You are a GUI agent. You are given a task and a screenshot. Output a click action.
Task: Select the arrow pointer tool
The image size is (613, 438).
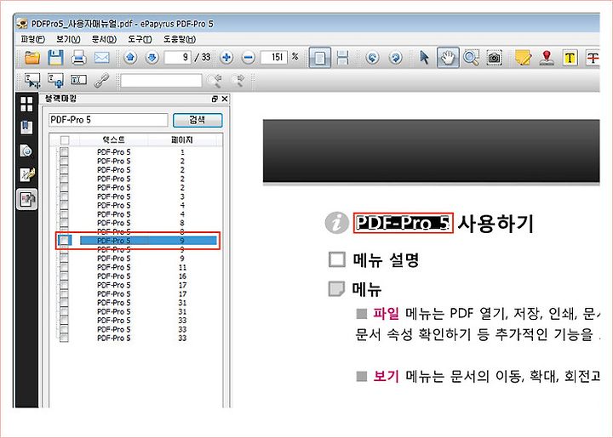point(424,58)
